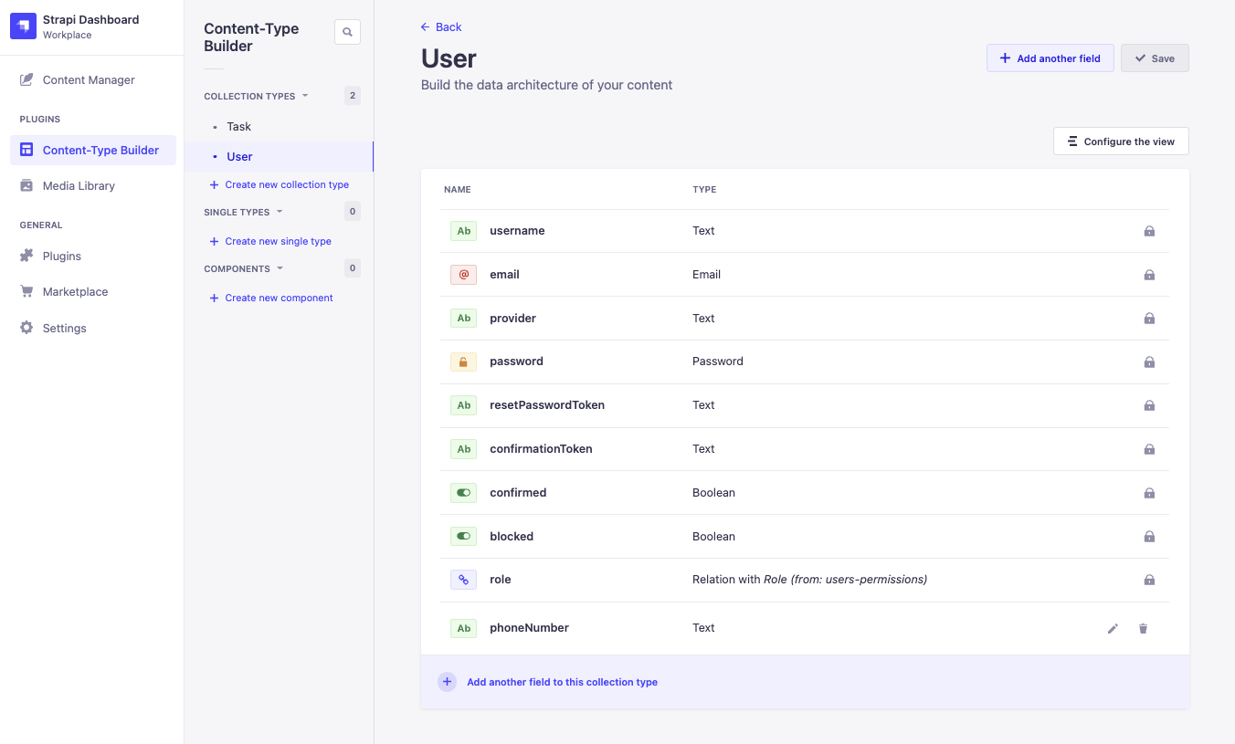
Task: Click the phoneNumber field name
Action: 529,628
